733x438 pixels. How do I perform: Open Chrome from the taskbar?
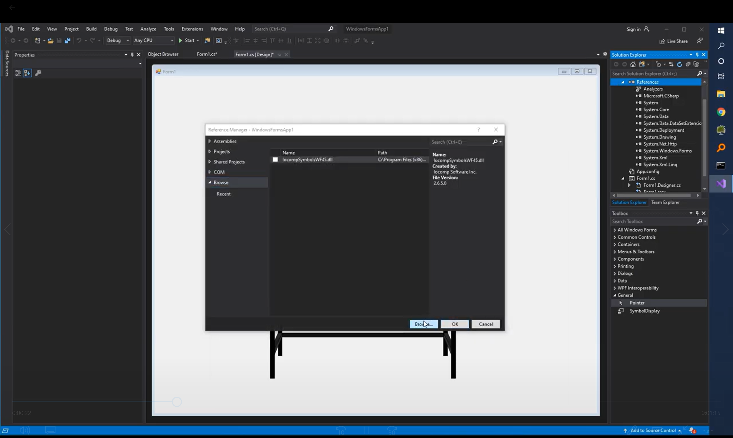[721, 112]
